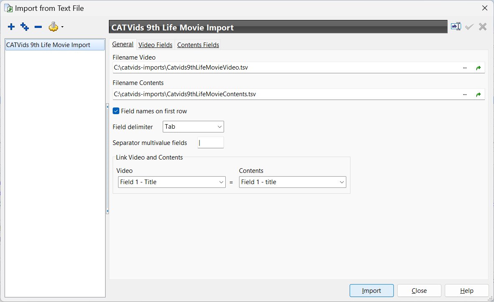Click the blue minus remove icon
Viewport: 494px width, 302px height.
pos(38,27)
